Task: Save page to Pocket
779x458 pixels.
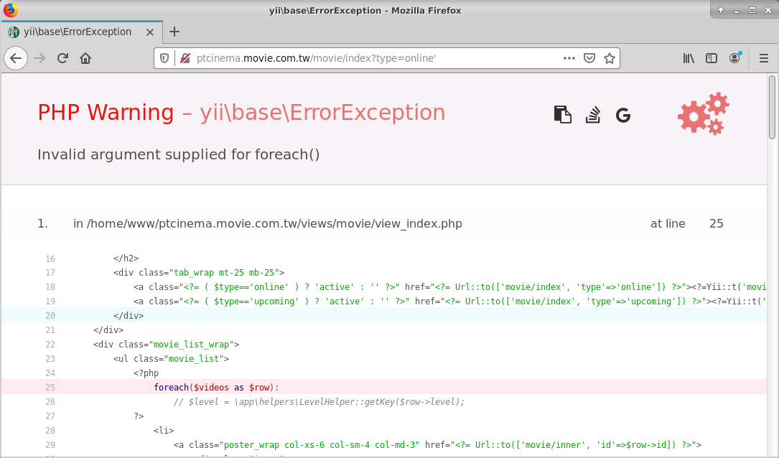Action: click(589, 58)
